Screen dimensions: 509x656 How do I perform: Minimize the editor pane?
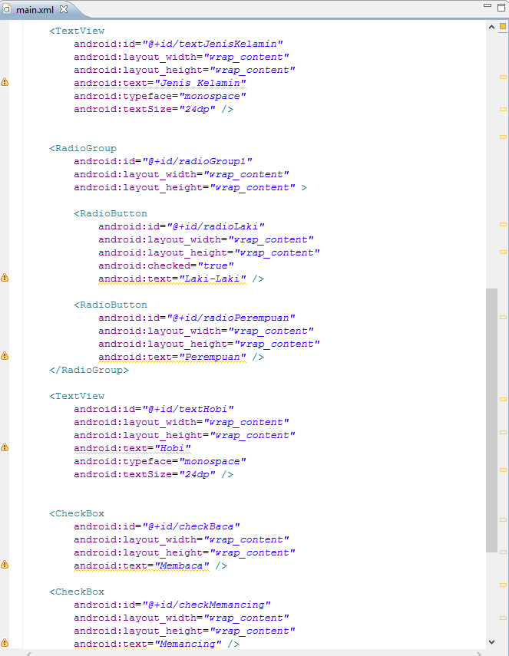[x=488, y=6]
